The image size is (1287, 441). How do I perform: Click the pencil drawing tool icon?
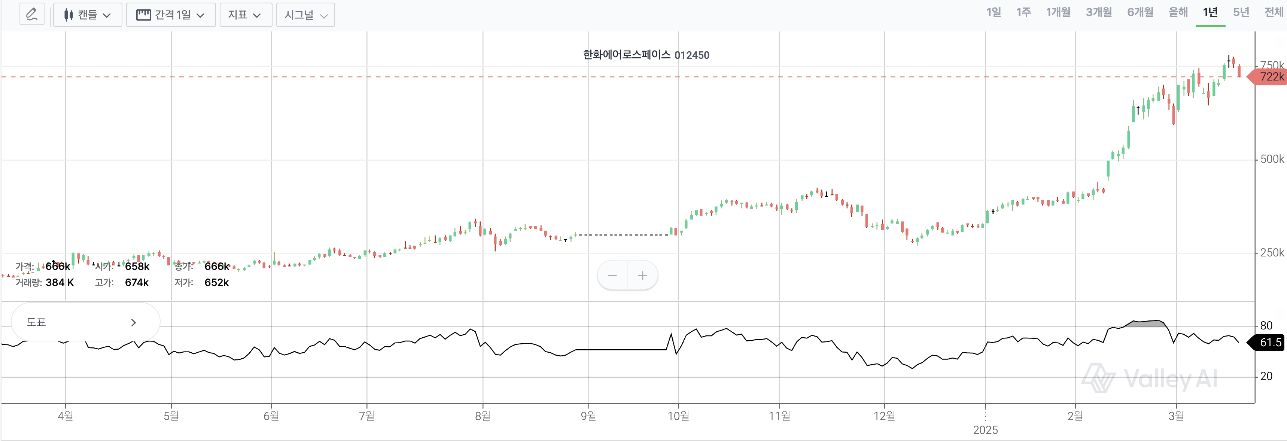pos(31,15)
